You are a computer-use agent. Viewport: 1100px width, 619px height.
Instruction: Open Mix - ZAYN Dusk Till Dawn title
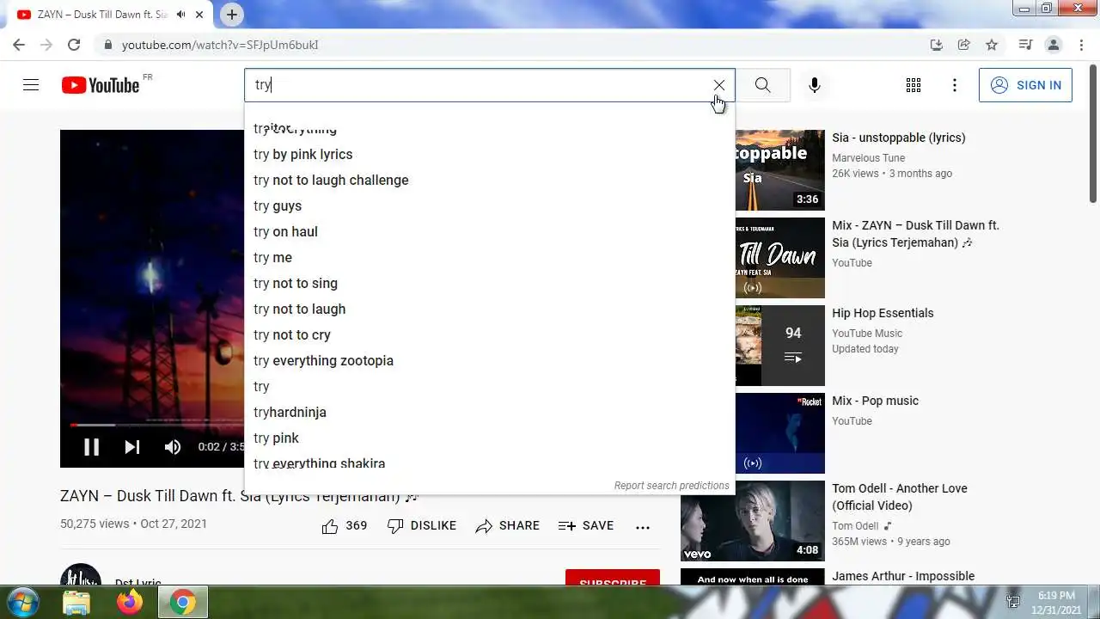point(915,234)
